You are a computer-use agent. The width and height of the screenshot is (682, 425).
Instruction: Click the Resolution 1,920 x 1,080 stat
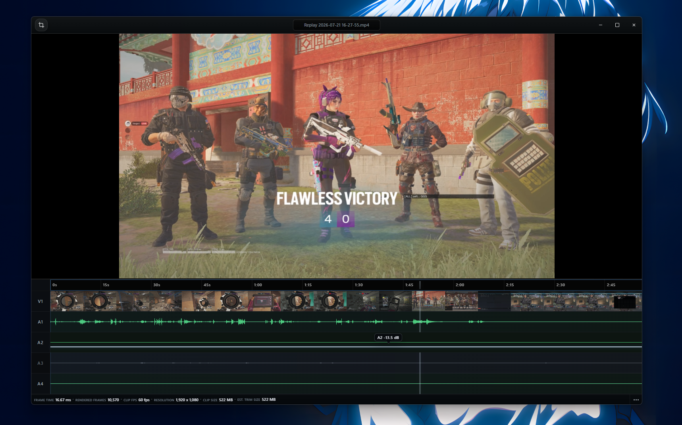(x=176, y=400)
